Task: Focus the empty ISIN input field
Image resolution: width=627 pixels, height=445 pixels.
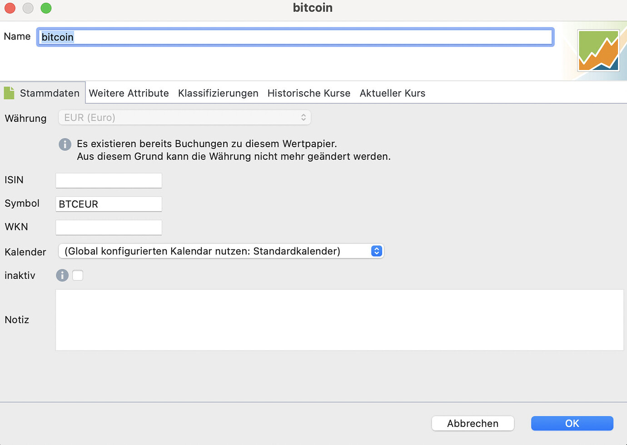Action: coord(109,180)
